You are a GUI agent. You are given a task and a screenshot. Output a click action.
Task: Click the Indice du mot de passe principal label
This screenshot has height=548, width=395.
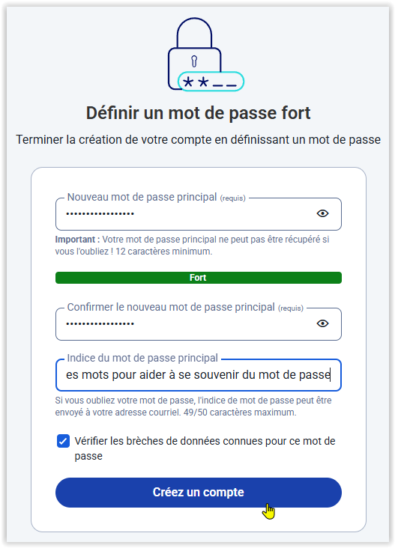[142, 358]
